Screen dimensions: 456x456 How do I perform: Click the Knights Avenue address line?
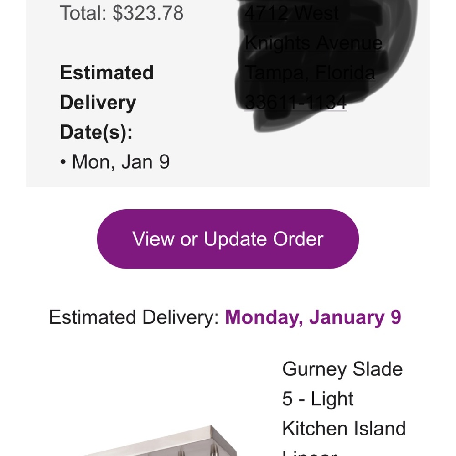[x=313, y=43]
